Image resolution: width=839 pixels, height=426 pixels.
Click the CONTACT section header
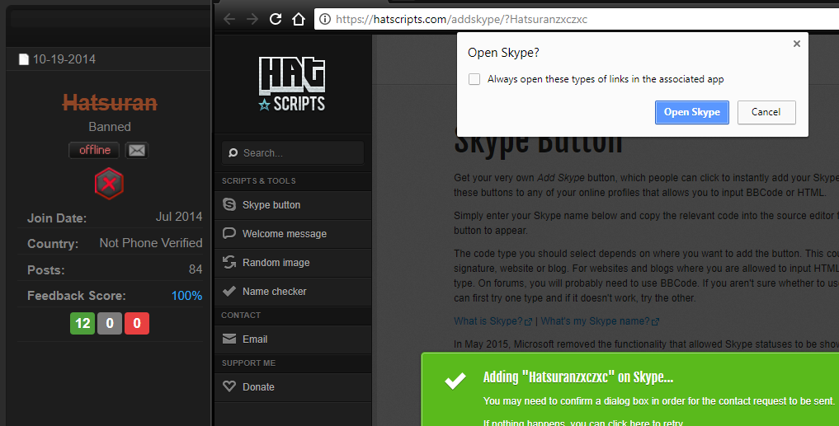(241, 316)
